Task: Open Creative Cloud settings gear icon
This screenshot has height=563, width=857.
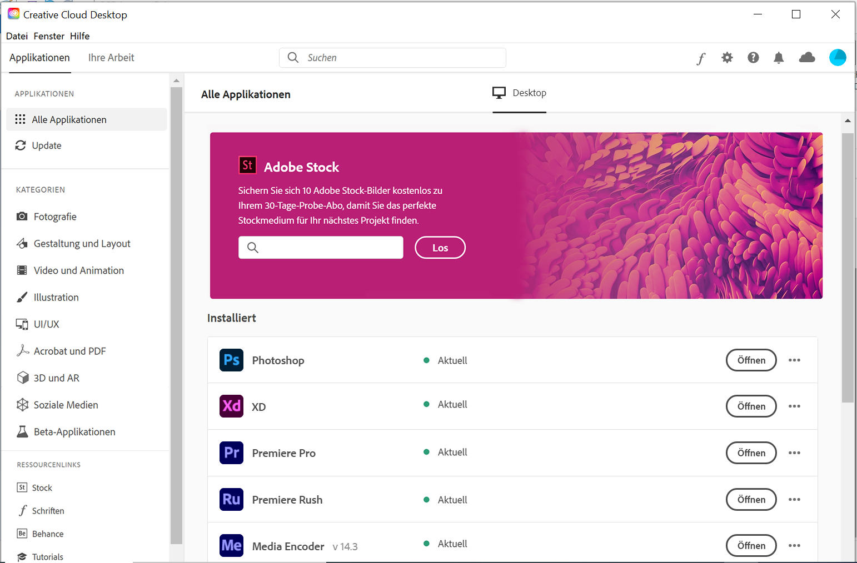Action: pos(727,57)
